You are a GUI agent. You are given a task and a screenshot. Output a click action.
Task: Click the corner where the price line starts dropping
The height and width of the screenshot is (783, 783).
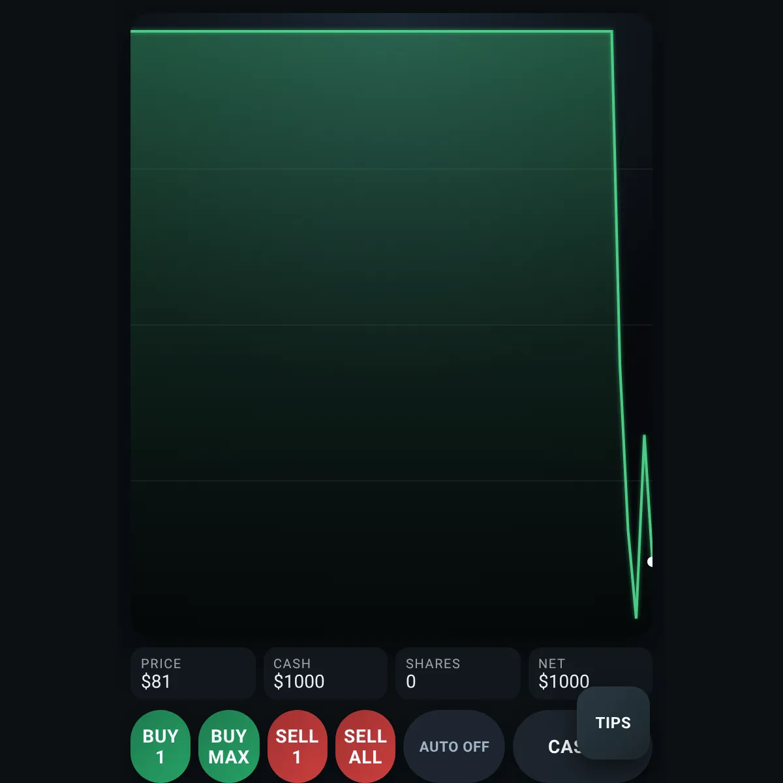(611, 31)
